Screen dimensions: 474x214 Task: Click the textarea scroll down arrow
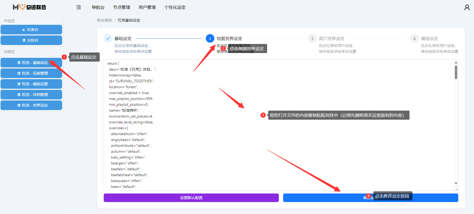456,183
